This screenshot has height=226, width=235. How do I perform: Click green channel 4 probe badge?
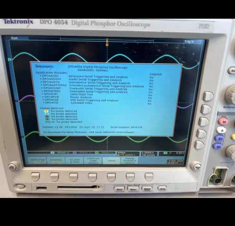coord(47,119)
